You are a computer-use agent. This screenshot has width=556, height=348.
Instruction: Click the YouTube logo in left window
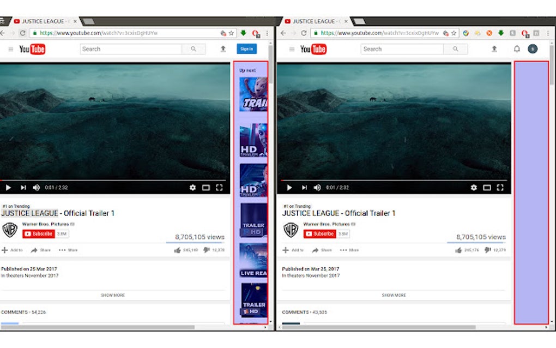(32, 49)
